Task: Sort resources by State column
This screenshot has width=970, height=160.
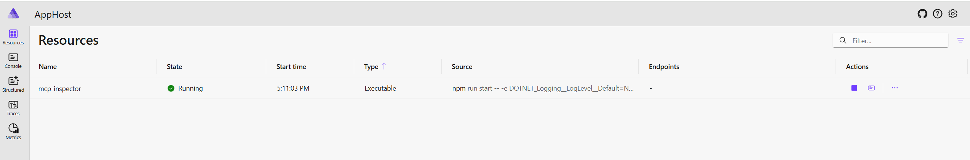Action: point(174,67)
